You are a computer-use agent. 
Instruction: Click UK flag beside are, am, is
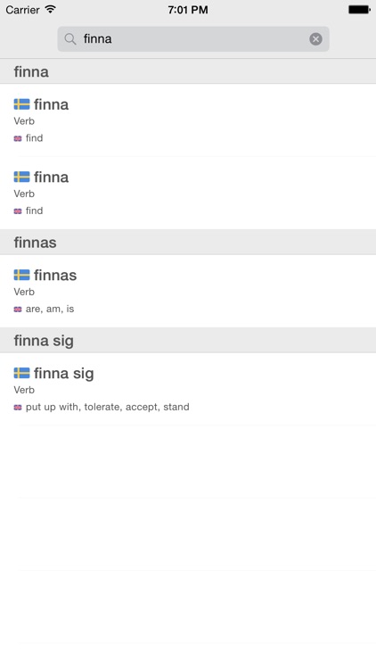tap(18, 310)
